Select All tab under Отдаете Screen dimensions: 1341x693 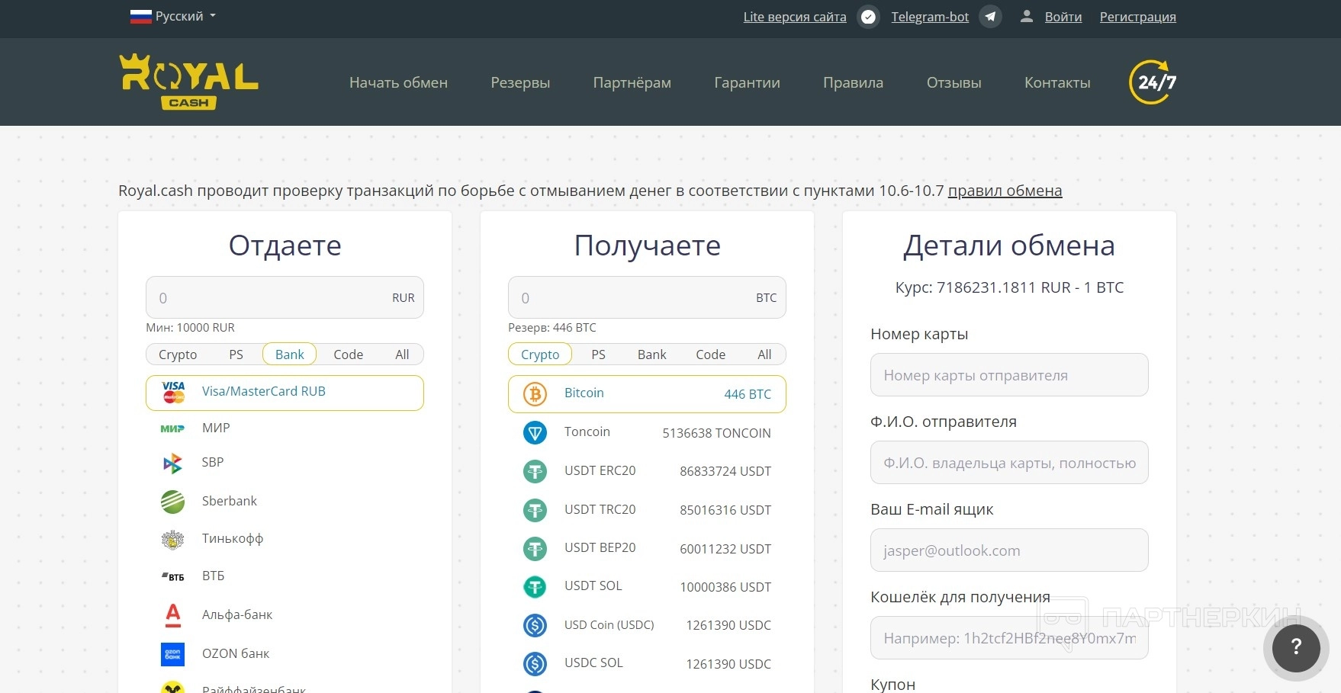402,355
